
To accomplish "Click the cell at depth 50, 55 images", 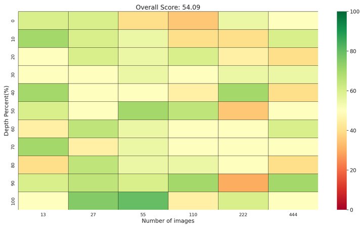I will coord(143,110).
